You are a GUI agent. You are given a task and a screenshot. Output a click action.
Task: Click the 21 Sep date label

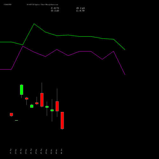pyautogui.click(x=16, y=151)
